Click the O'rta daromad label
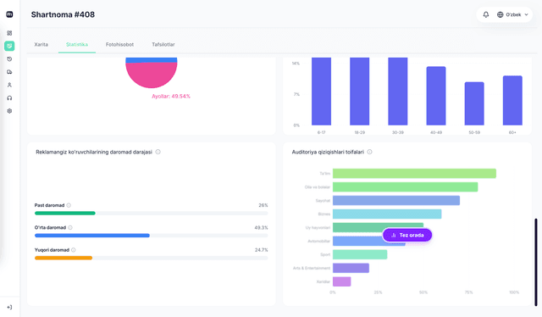This screenshot has width=542, height=317. tap(50, 227)
